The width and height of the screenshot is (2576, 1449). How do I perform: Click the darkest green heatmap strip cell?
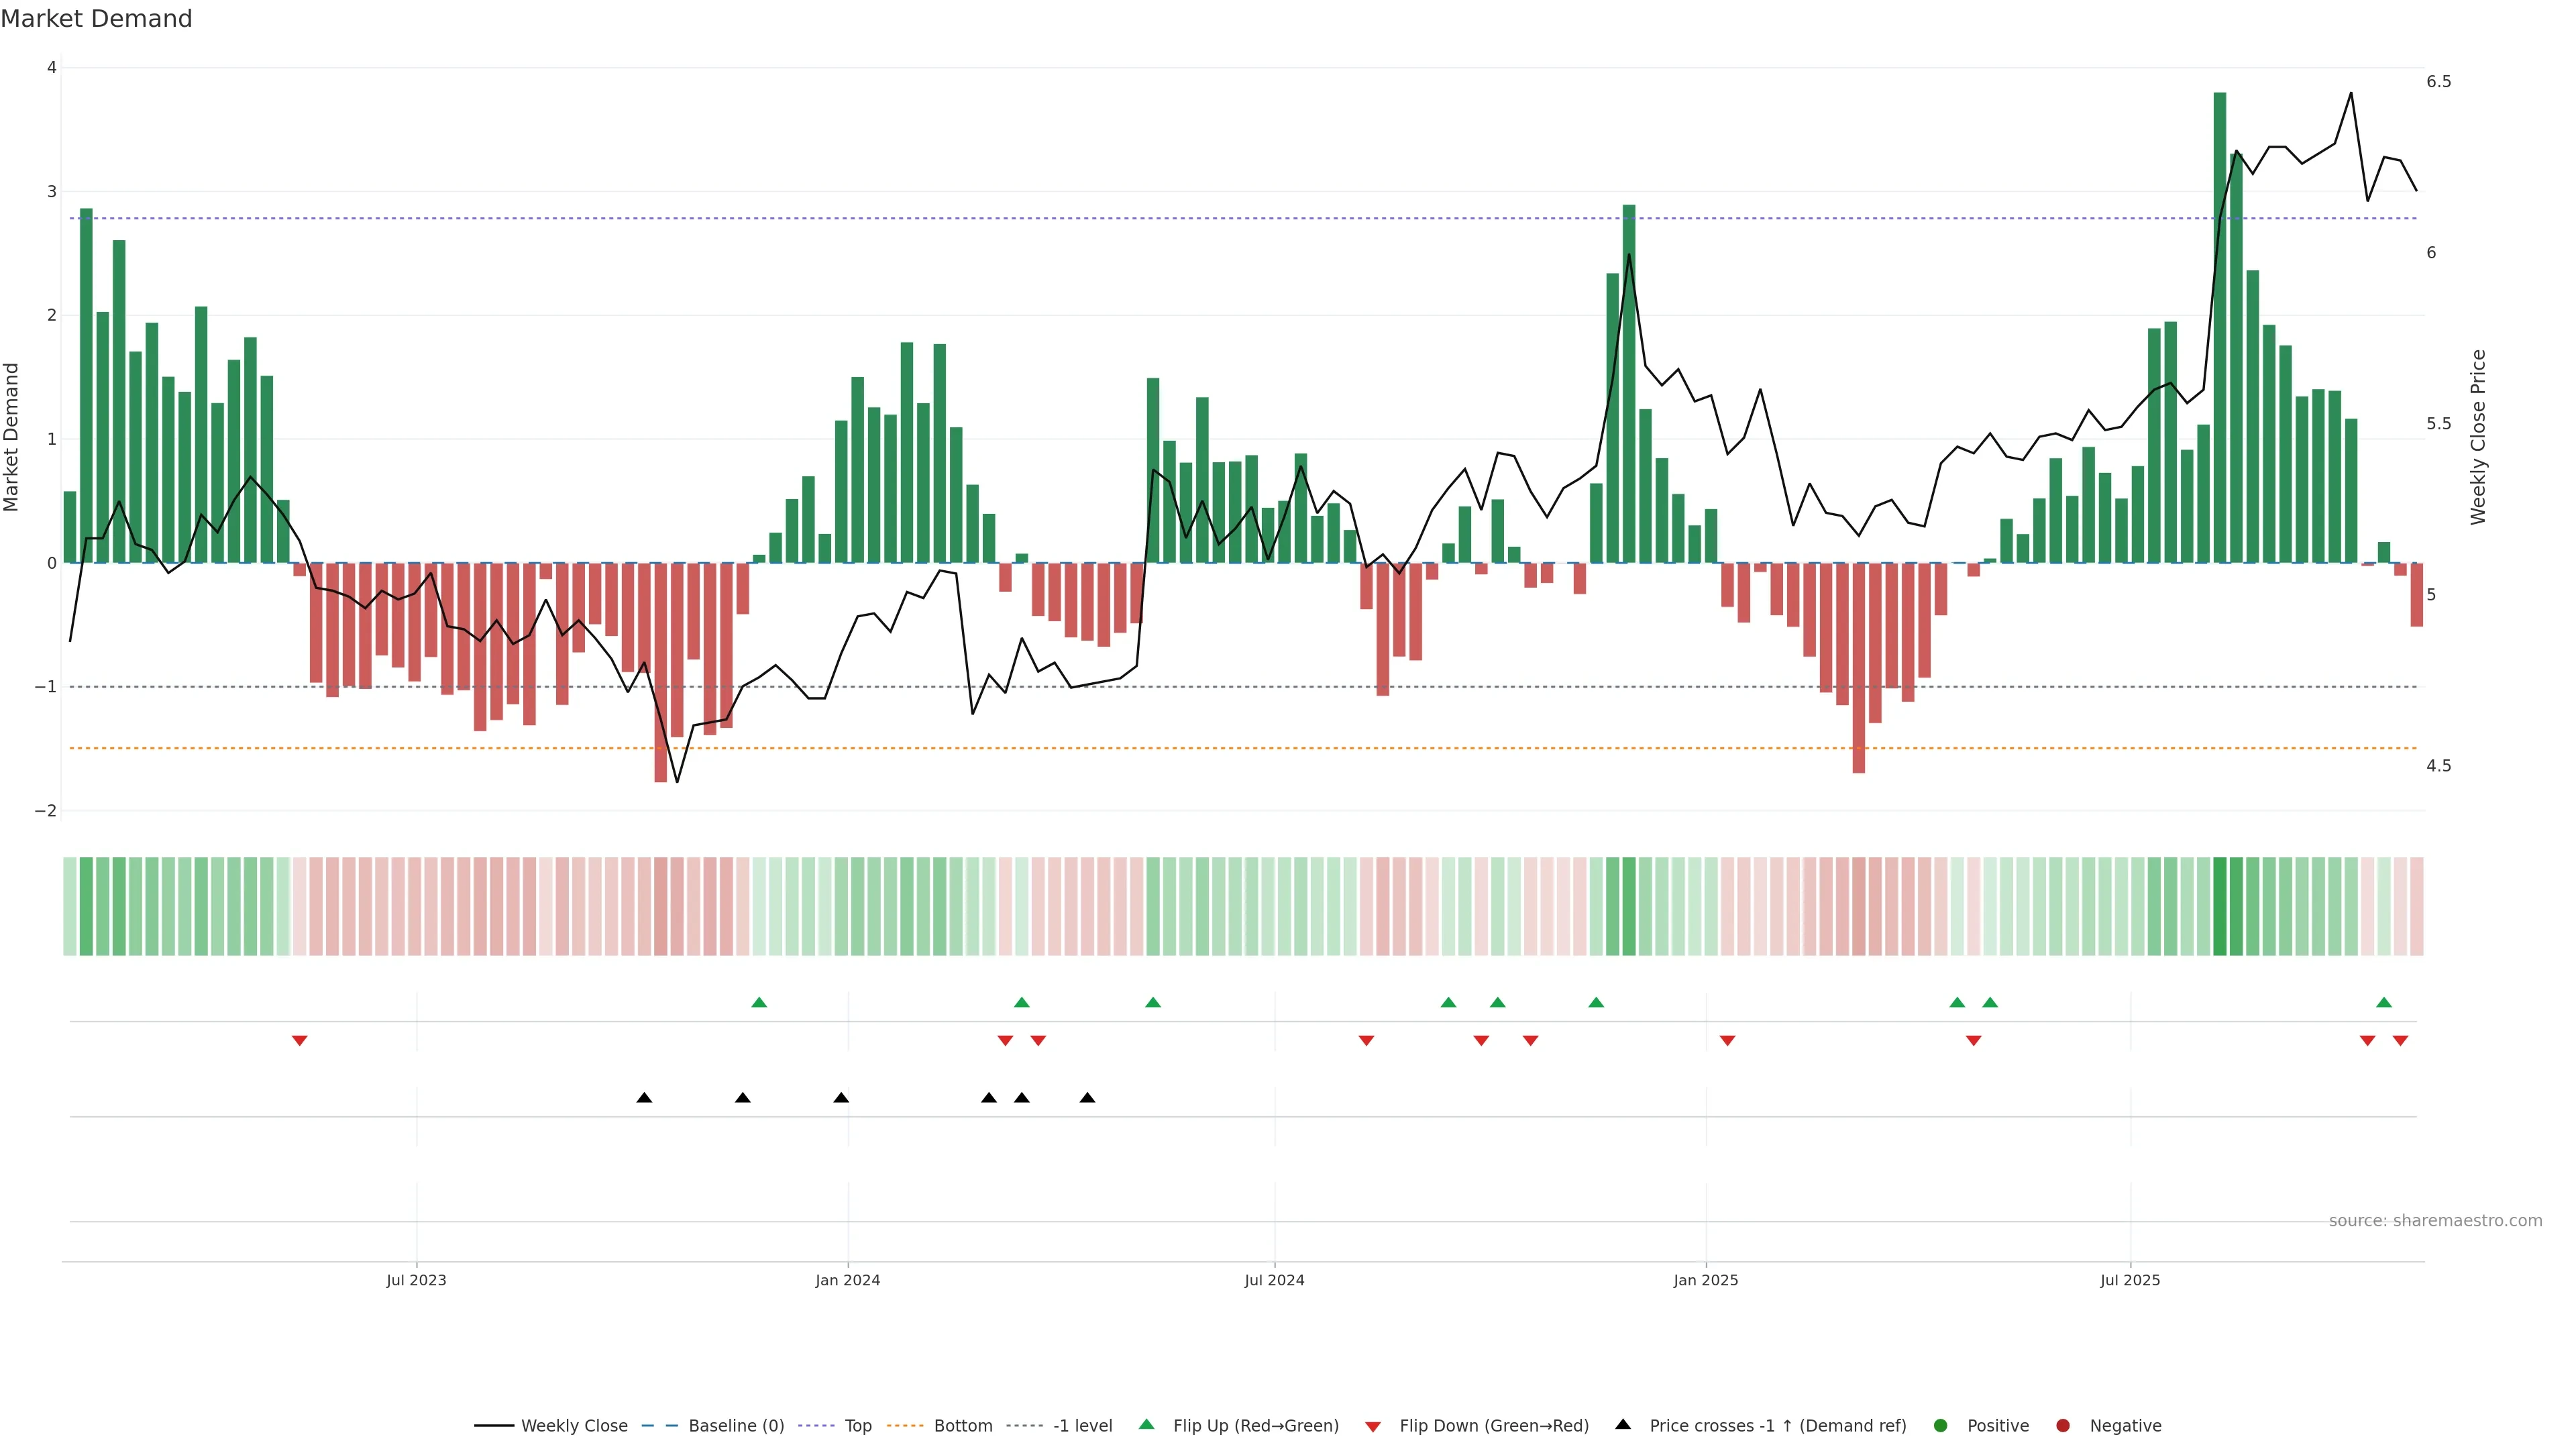click(2220, 906)
